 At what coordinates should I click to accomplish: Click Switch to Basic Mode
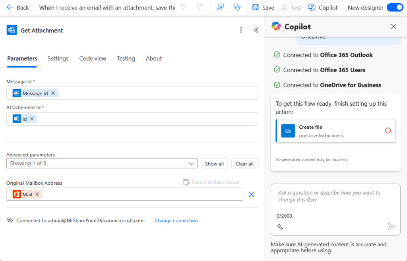[211, 182]
